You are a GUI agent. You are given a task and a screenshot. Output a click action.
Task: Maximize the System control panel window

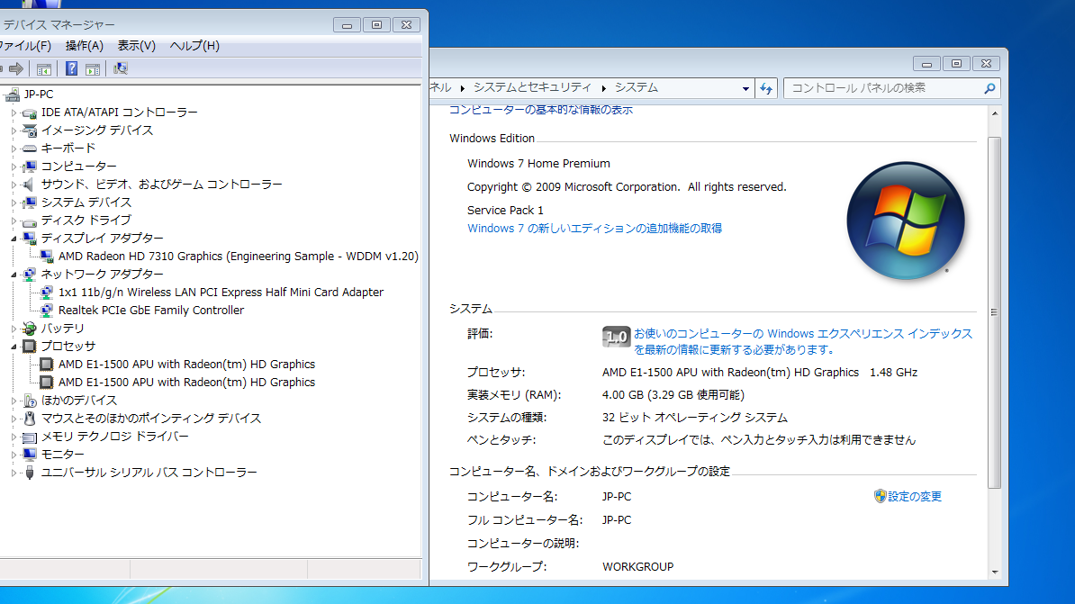(x=956, y=63)
